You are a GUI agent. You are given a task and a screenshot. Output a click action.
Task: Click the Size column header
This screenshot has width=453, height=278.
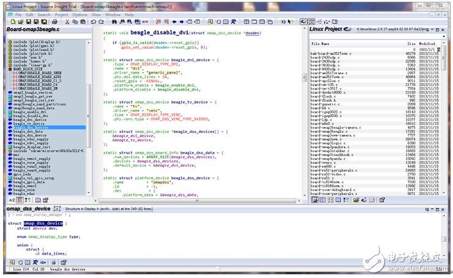pyautogui.click(x=411, y=44)
